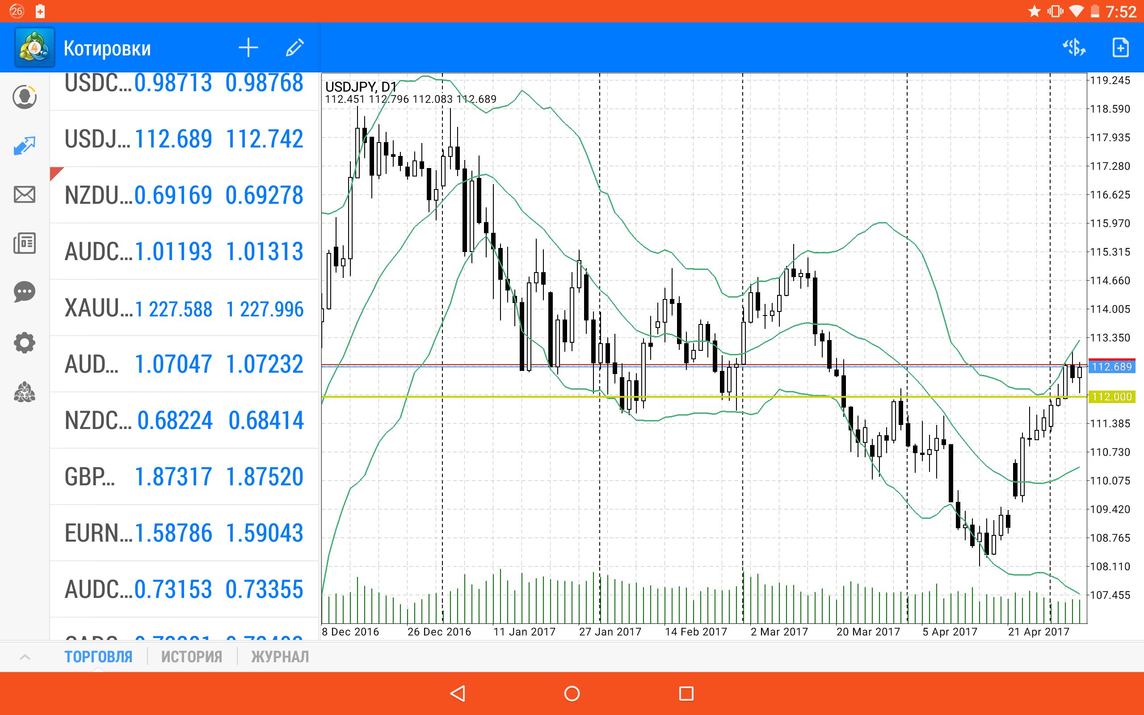1144x715 pixels.
Task: Tap the 8 Dec 2016 date label
Action: (x=350, y=632)
